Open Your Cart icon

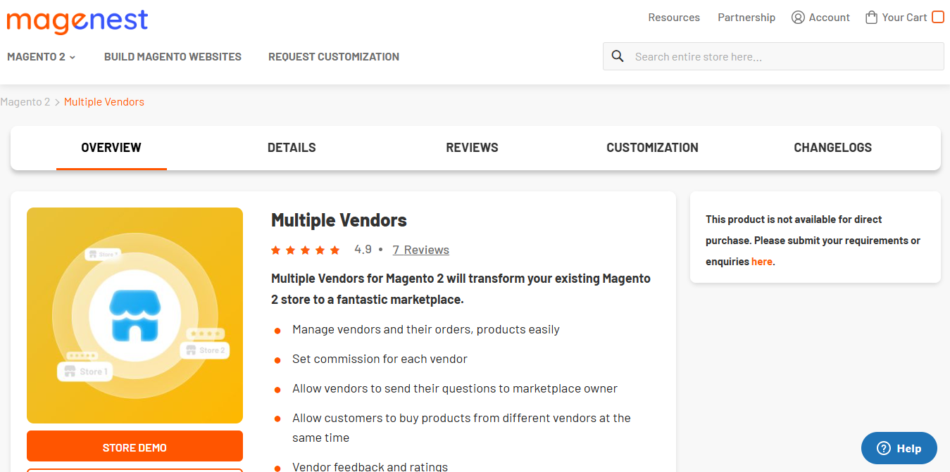click(x=872, y=16)
